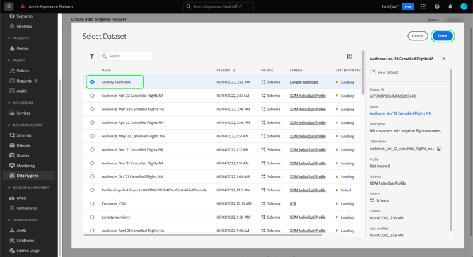Click the horizontal scrollbar below the table
Viewport: 473px width, 257px height.
click(x=202, y=235)
